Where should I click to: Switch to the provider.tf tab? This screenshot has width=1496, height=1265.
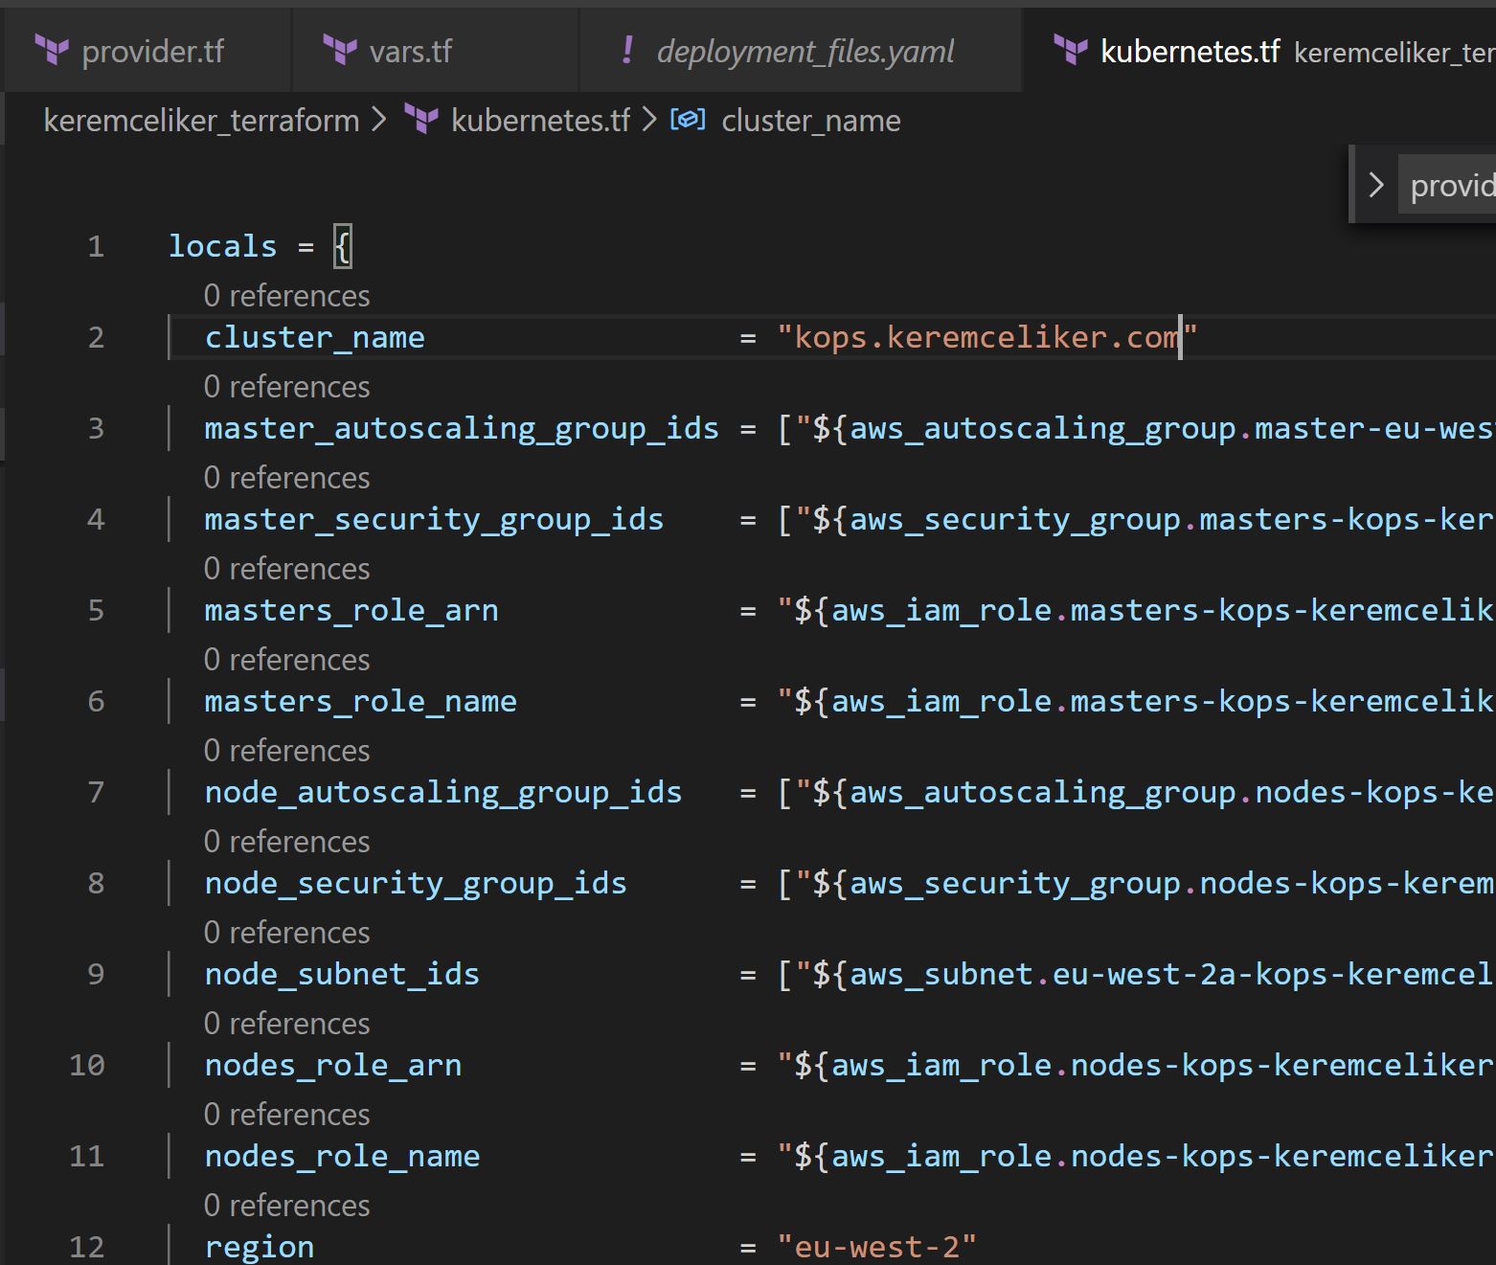tap(147, 51)
